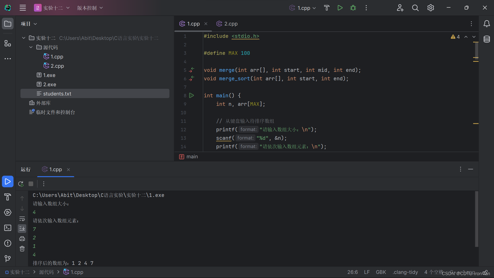The image size is (494, 278).
Task: Run 1.cpp with the green Run icon
Action: [340, 8]
